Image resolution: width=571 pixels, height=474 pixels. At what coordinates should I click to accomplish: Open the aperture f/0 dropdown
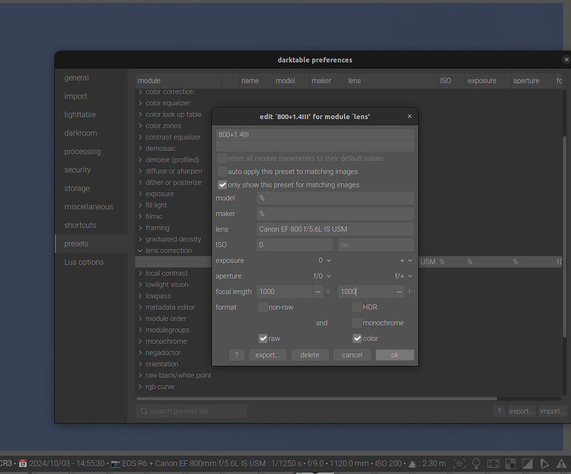[329, 276]
